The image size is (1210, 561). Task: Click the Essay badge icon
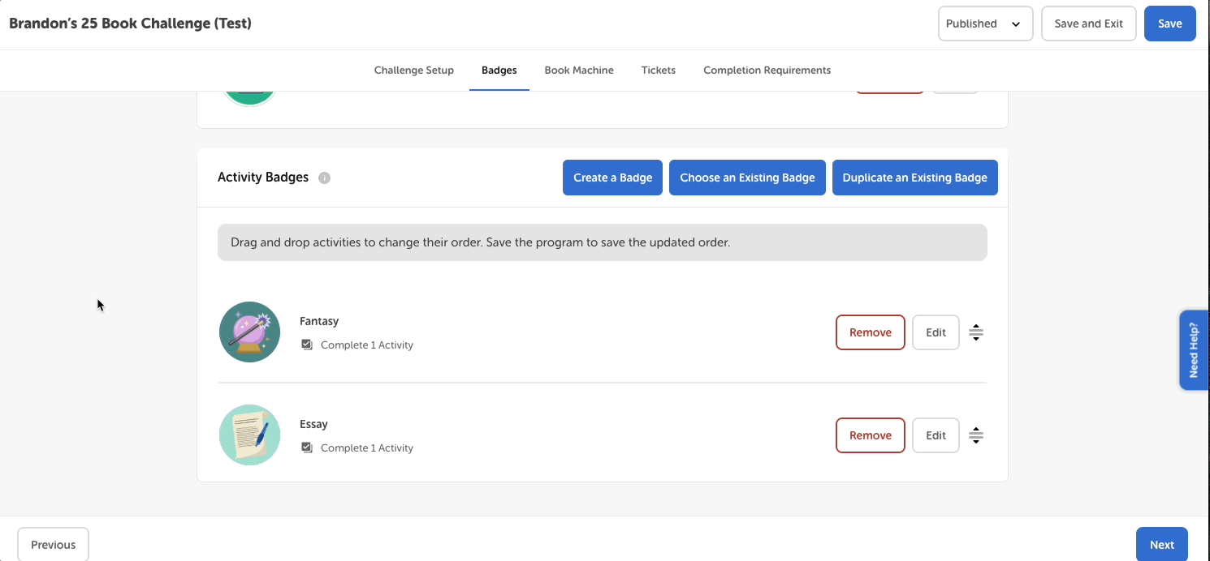tap(249, 435)
